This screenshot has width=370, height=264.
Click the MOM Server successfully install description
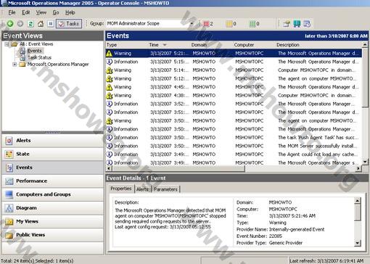point(317,146)
